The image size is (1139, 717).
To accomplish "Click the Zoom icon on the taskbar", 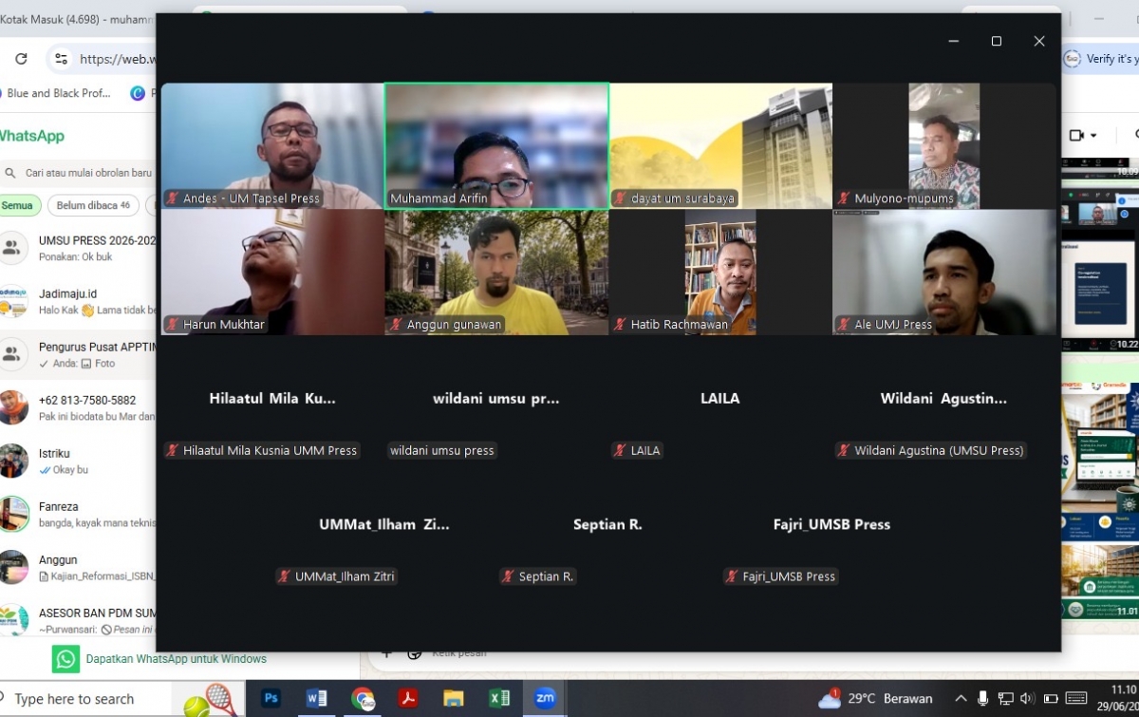I will [x=545, y=699].
